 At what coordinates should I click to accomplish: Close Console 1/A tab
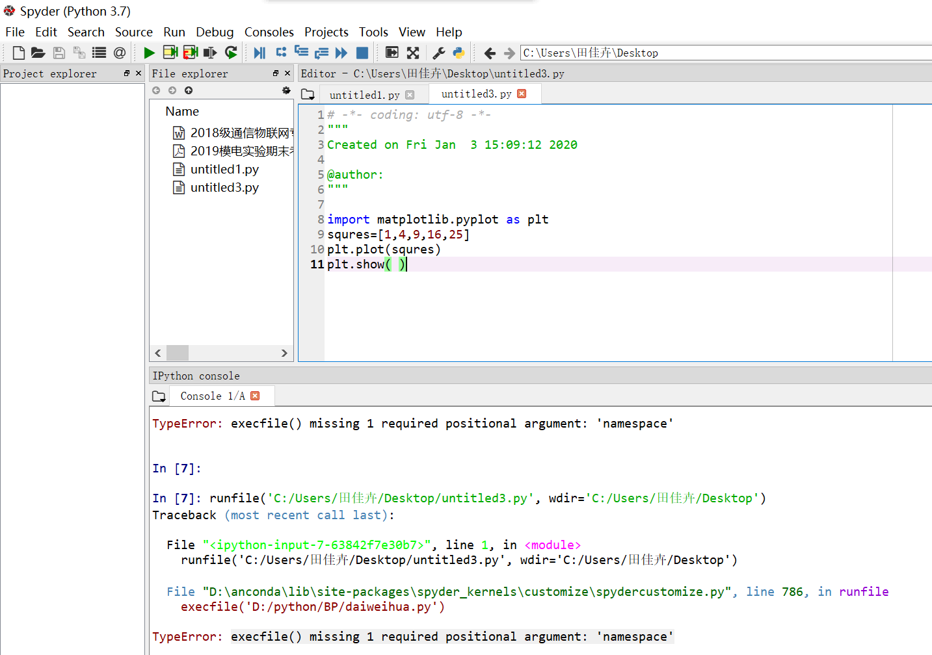[255, 396]
